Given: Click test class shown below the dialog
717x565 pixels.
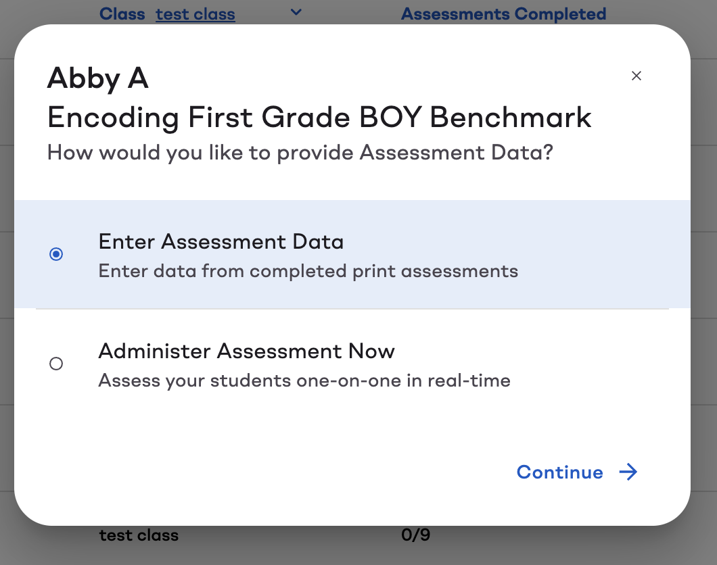Looking at the screenshot, I should (x=139, y=535).
